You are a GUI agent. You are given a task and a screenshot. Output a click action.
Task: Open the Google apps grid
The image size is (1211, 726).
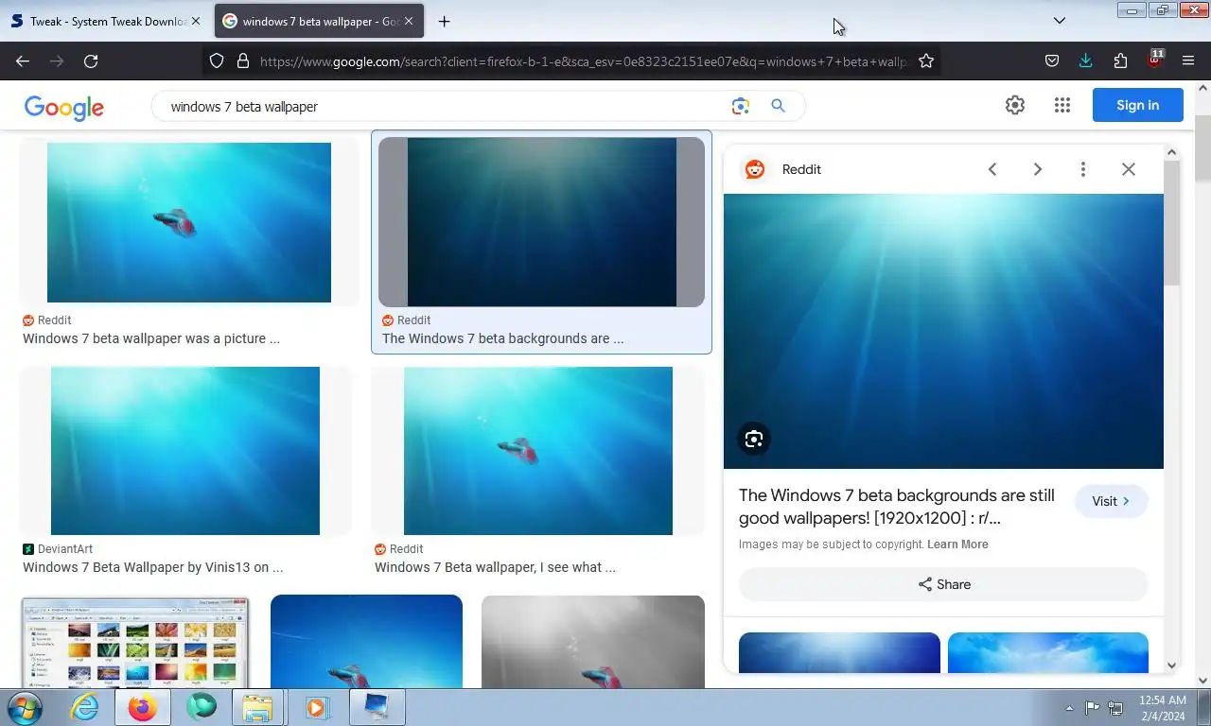[1062, 105]
